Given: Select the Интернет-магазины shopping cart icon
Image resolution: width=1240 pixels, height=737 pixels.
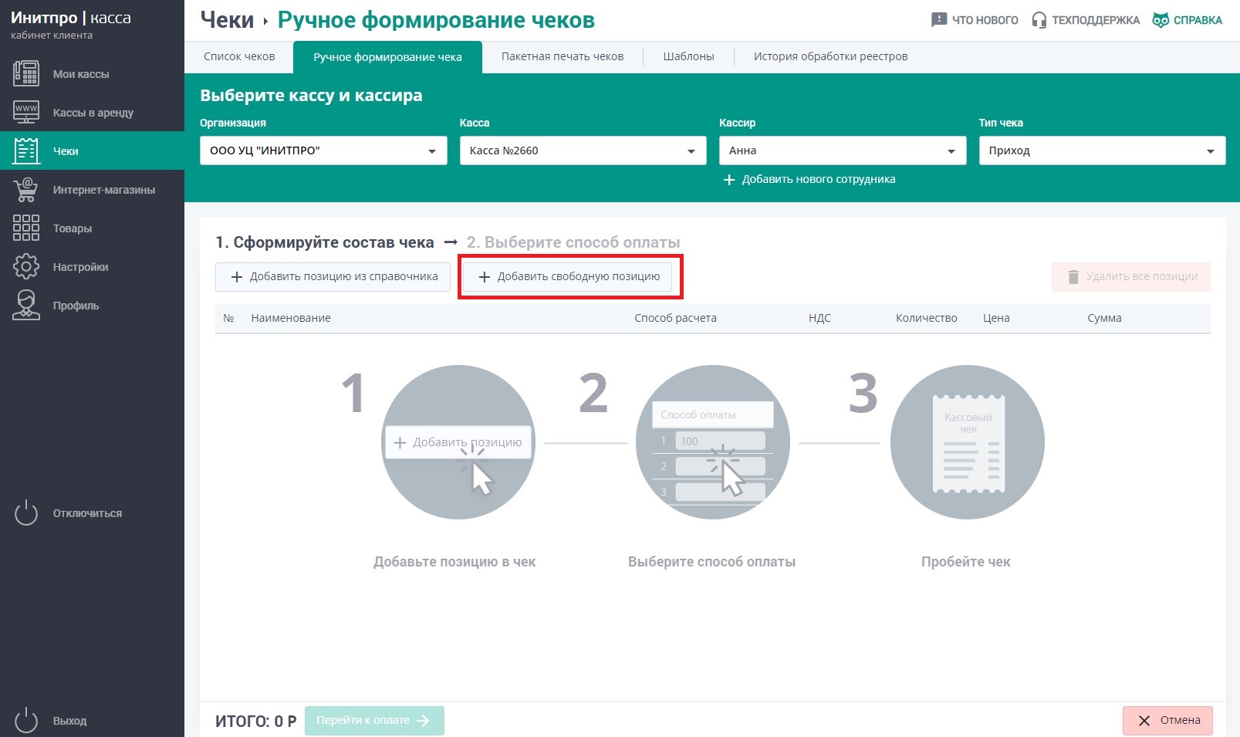Looking at the screenshot, I should pos(25,189).
